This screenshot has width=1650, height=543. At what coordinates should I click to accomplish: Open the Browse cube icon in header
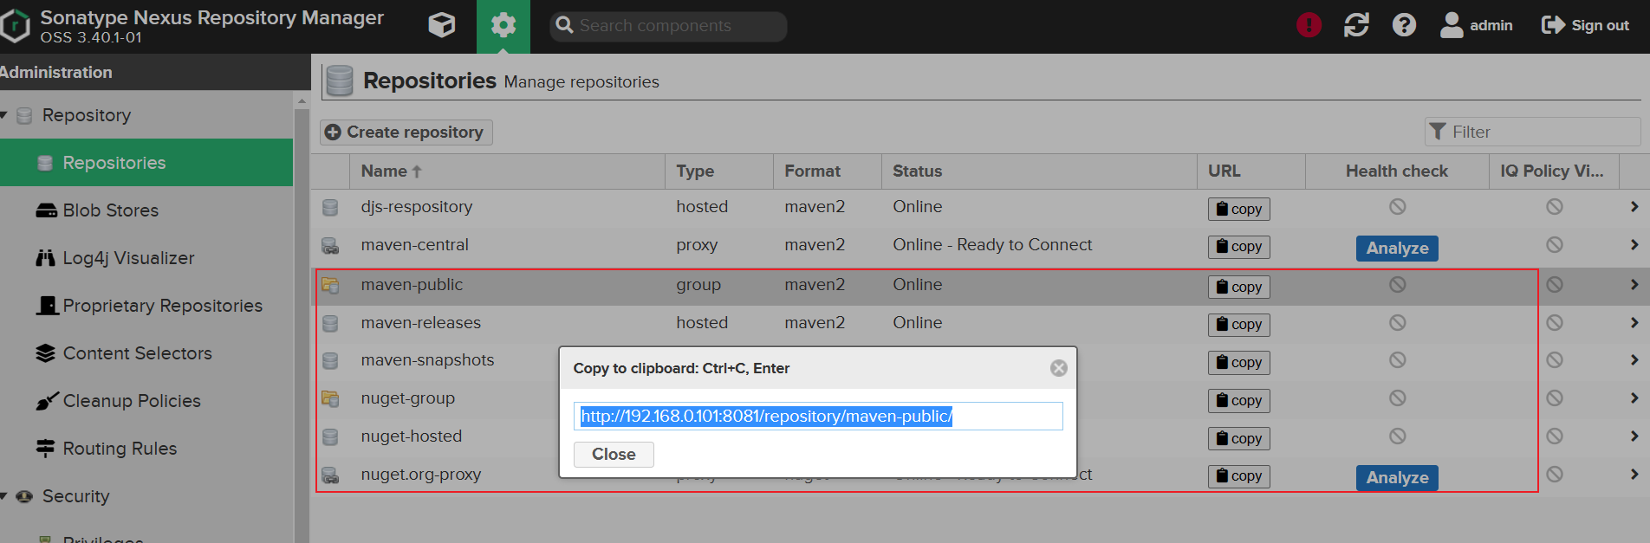pos(442,25)
